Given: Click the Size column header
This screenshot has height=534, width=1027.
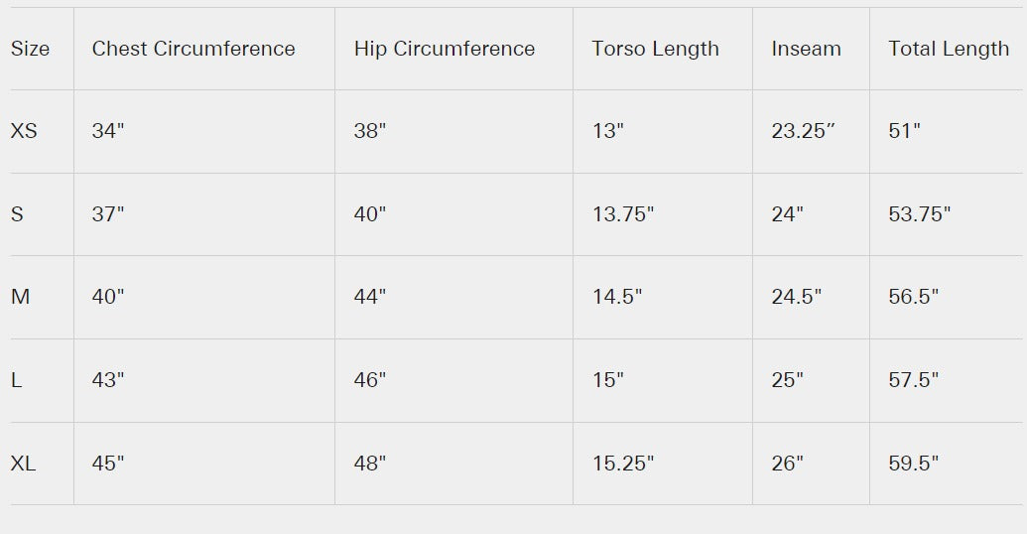Looking at the screenshot, I should [30, 49].
